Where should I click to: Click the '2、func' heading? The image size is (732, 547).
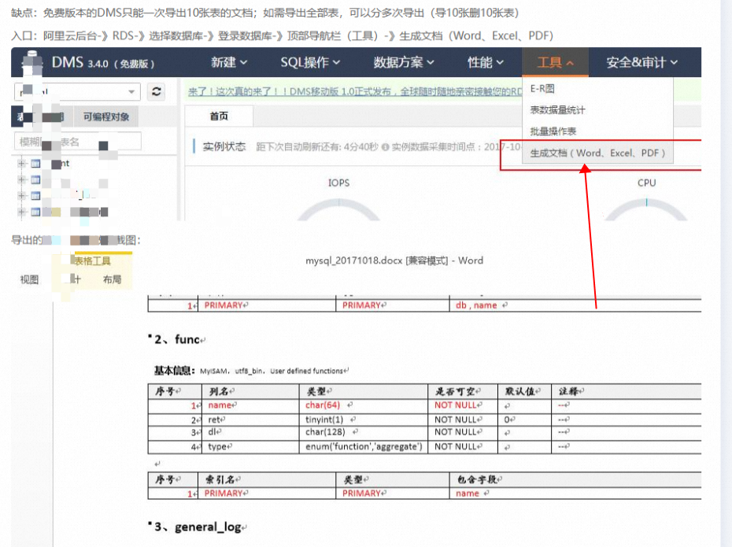tap(177, 339)
